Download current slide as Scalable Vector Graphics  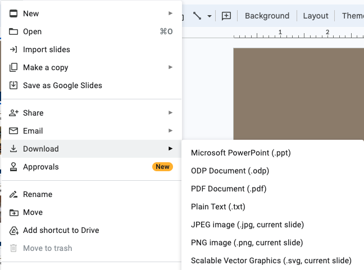(272, 260)
